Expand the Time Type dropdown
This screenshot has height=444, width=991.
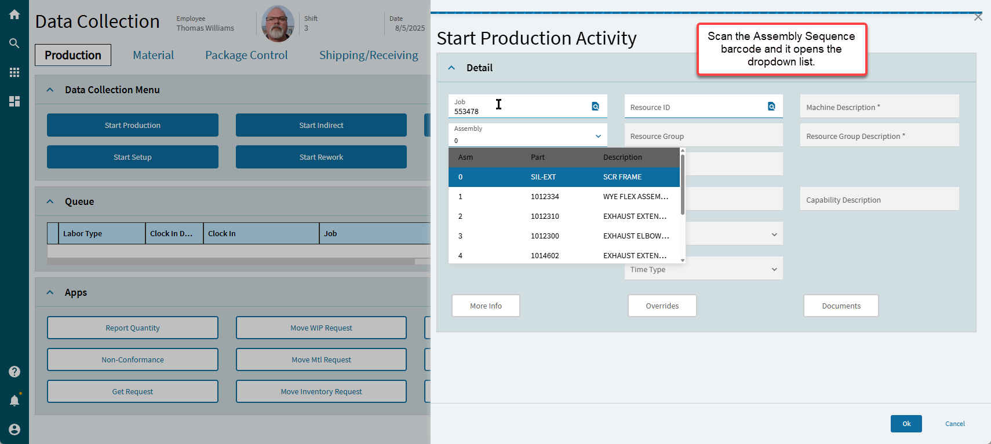click(774, 269)
